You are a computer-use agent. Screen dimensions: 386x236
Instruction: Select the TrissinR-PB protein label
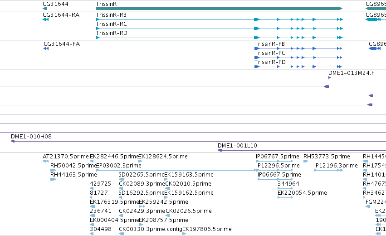[269, 44]
